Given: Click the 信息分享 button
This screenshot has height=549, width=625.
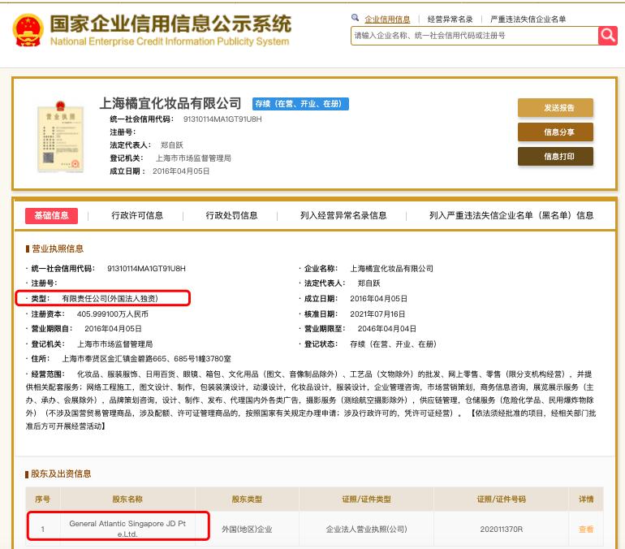Looking at the screenshot, I should pos(555,132).
